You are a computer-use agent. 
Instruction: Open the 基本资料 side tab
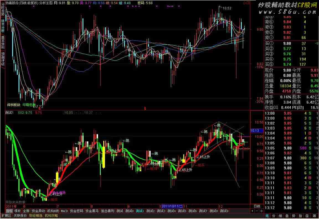(x=3, y=42)
